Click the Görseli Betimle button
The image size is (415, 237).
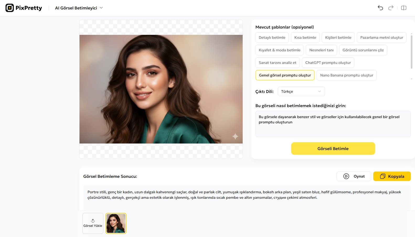[333, 148]
